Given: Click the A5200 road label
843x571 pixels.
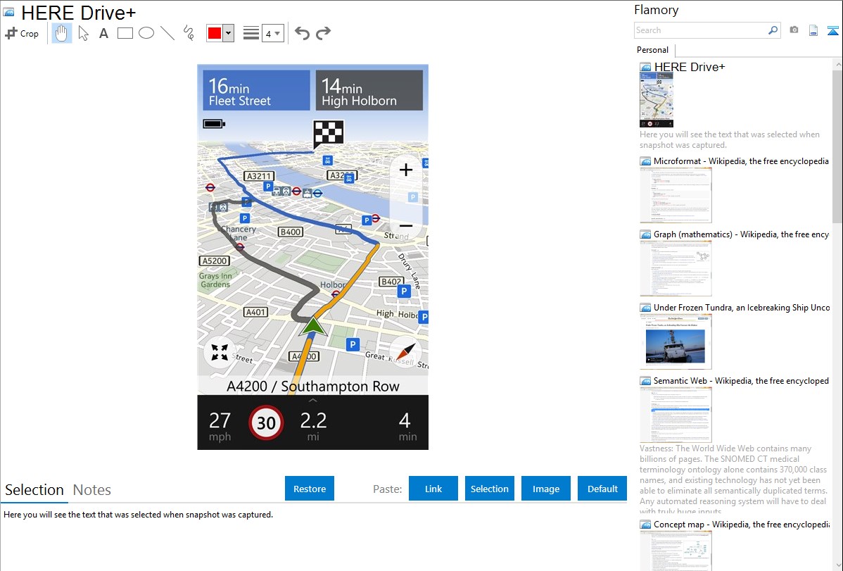Looking at the screenshot, I should 215,261.
